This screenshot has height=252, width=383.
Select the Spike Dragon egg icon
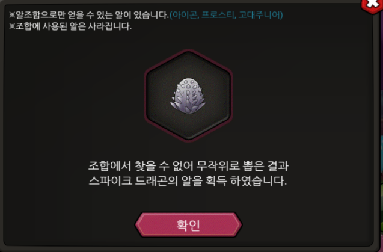pyautogui.click(x=188, y=96)
